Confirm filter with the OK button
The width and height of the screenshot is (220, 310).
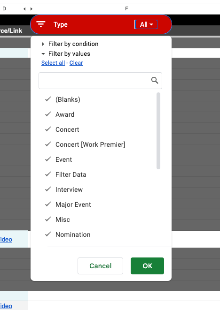pyautogui.click(x=147, y=266)
